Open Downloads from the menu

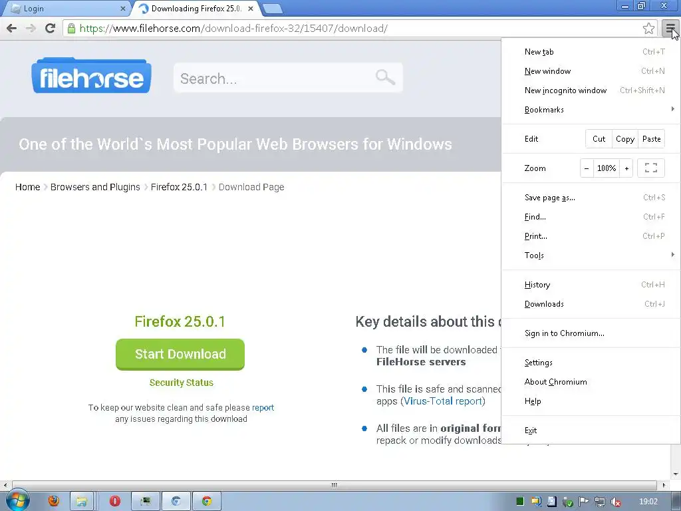click(591, 303)
